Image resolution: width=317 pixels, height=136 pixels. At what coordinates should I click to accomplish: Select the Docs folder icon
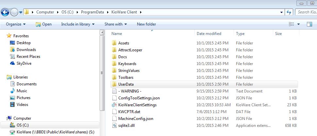point(114,57)
